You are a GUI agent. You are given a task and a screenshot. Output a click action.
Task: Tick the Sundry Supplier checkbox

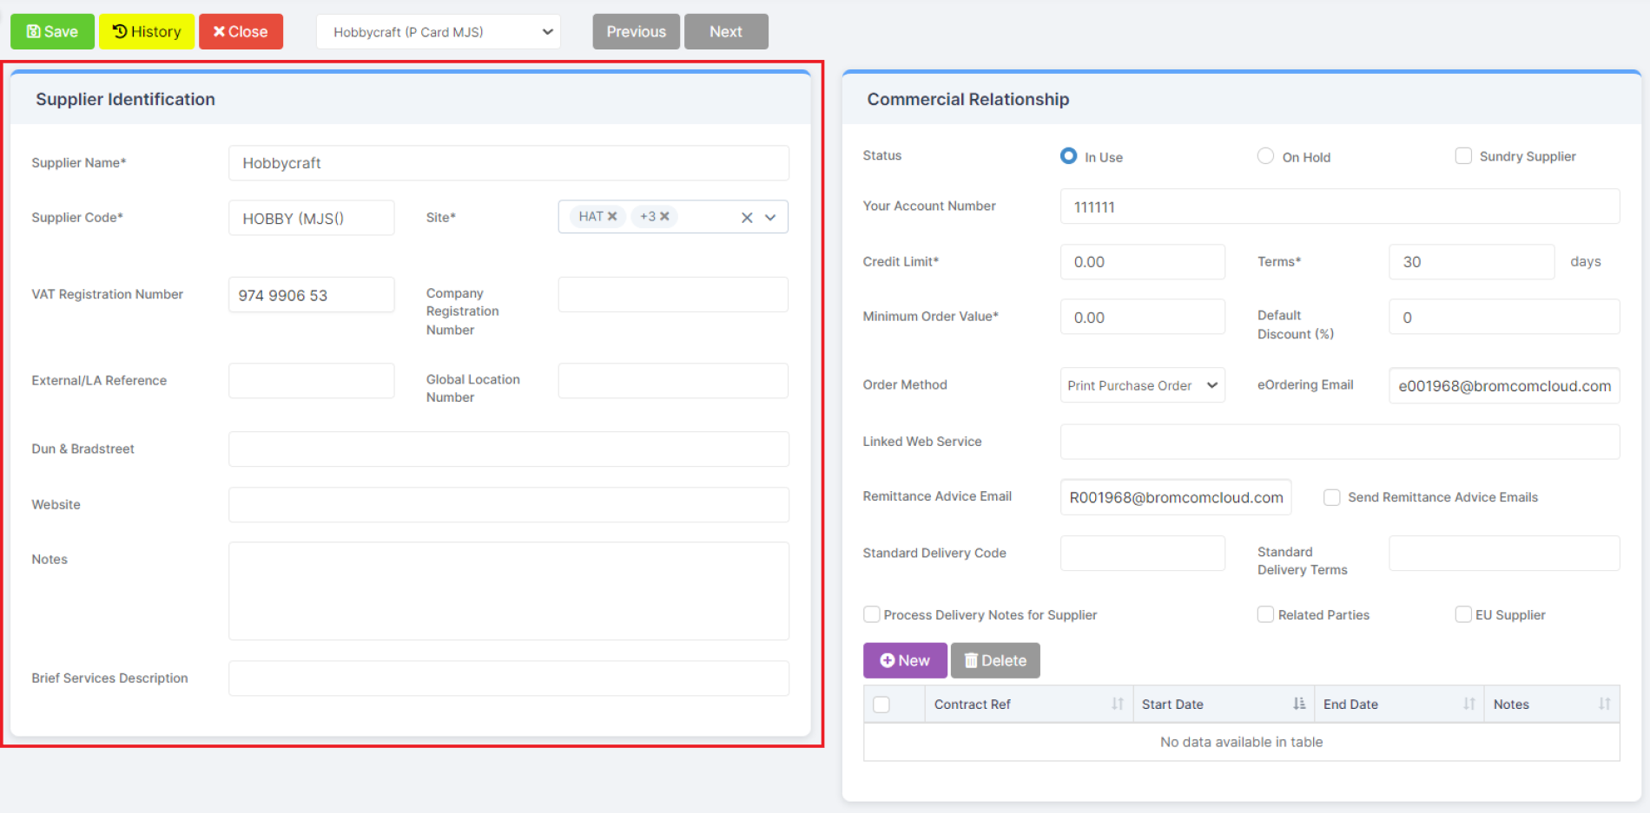[x=1463, y=156]
